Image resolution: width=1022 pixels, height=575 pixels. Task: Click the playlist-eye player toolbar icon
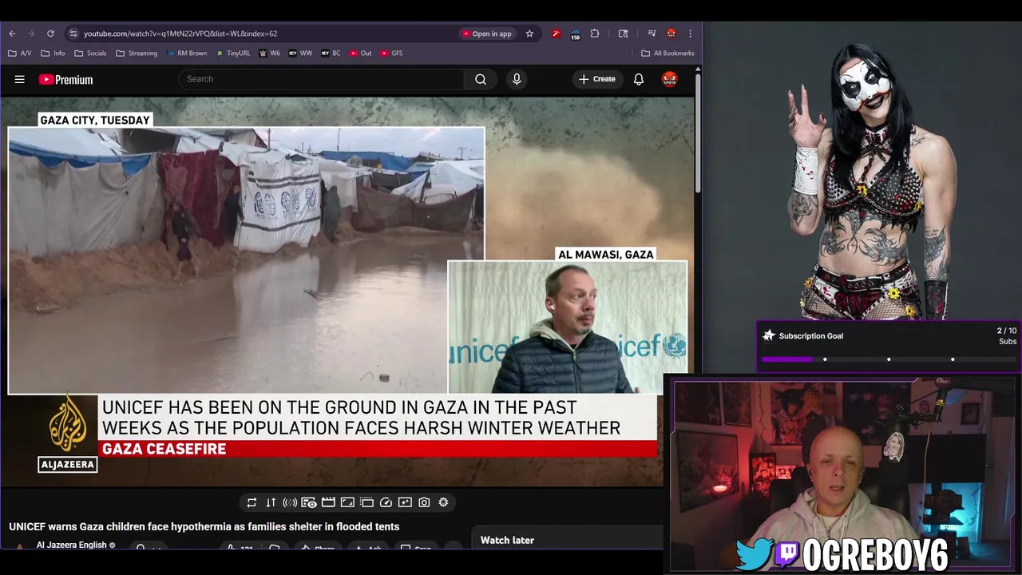[x=309, y=502]
